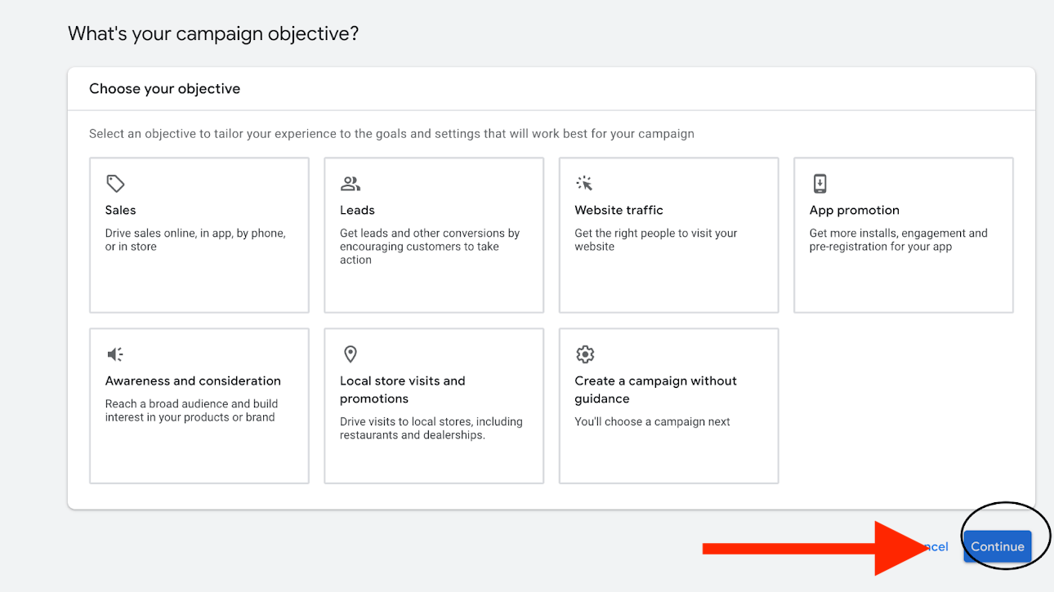Select the App promotion objective title

(x=854, y=210)
